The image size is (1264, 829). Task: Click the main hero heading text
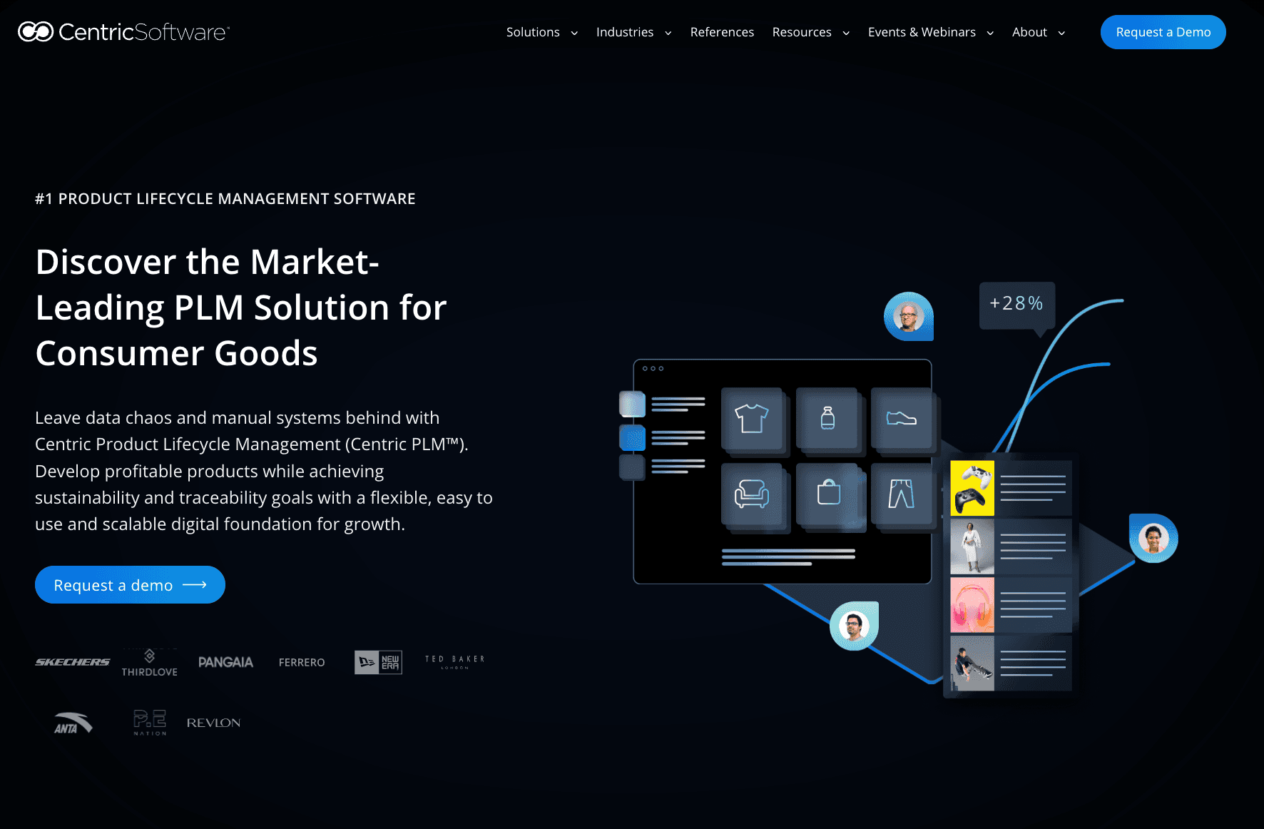click(241, 307)
